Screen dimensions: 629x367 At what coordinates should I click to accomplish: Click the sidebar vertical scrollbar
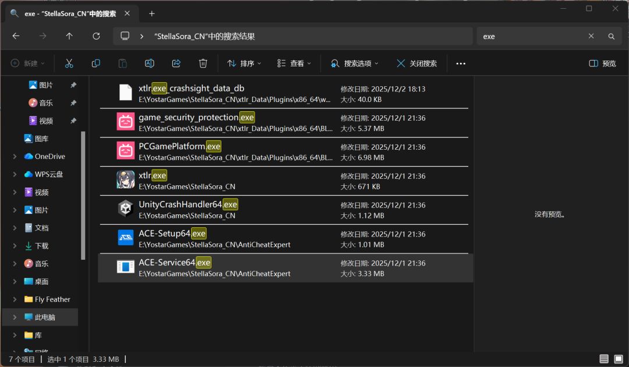83,195
